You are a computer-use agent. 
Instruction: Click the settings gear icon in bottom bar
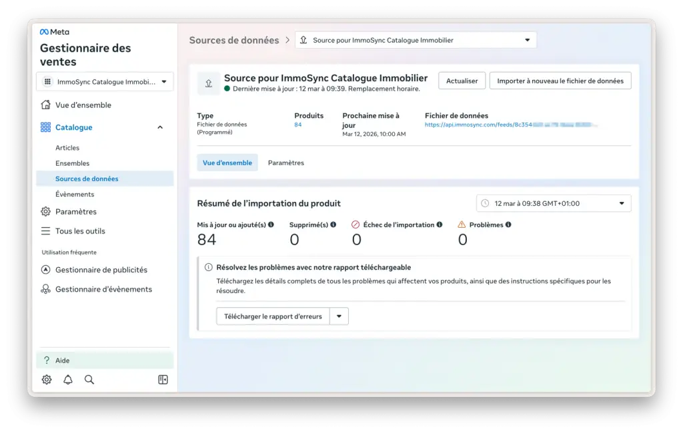(46, 380)
